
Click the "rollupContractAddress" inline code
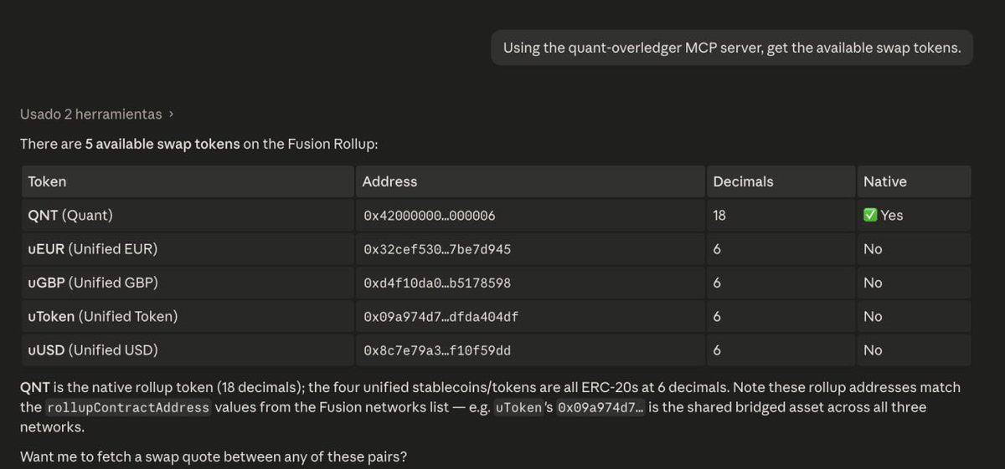tap(127, 408)
